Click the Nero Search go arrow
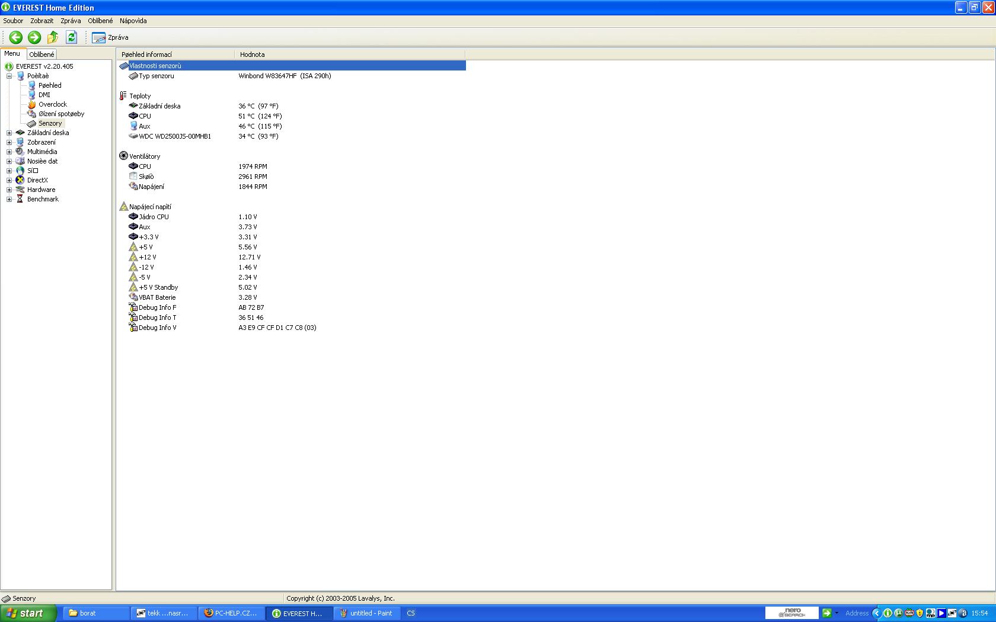The image size is (996, 622). coord(826,613)
